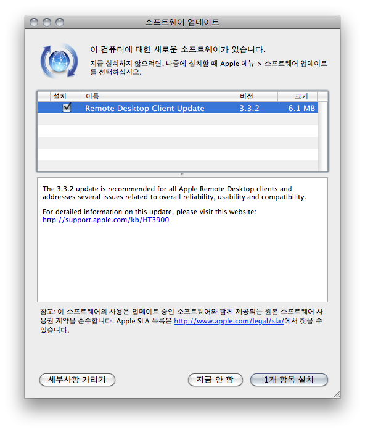Click the window resize grip corner

pos(337,394)
